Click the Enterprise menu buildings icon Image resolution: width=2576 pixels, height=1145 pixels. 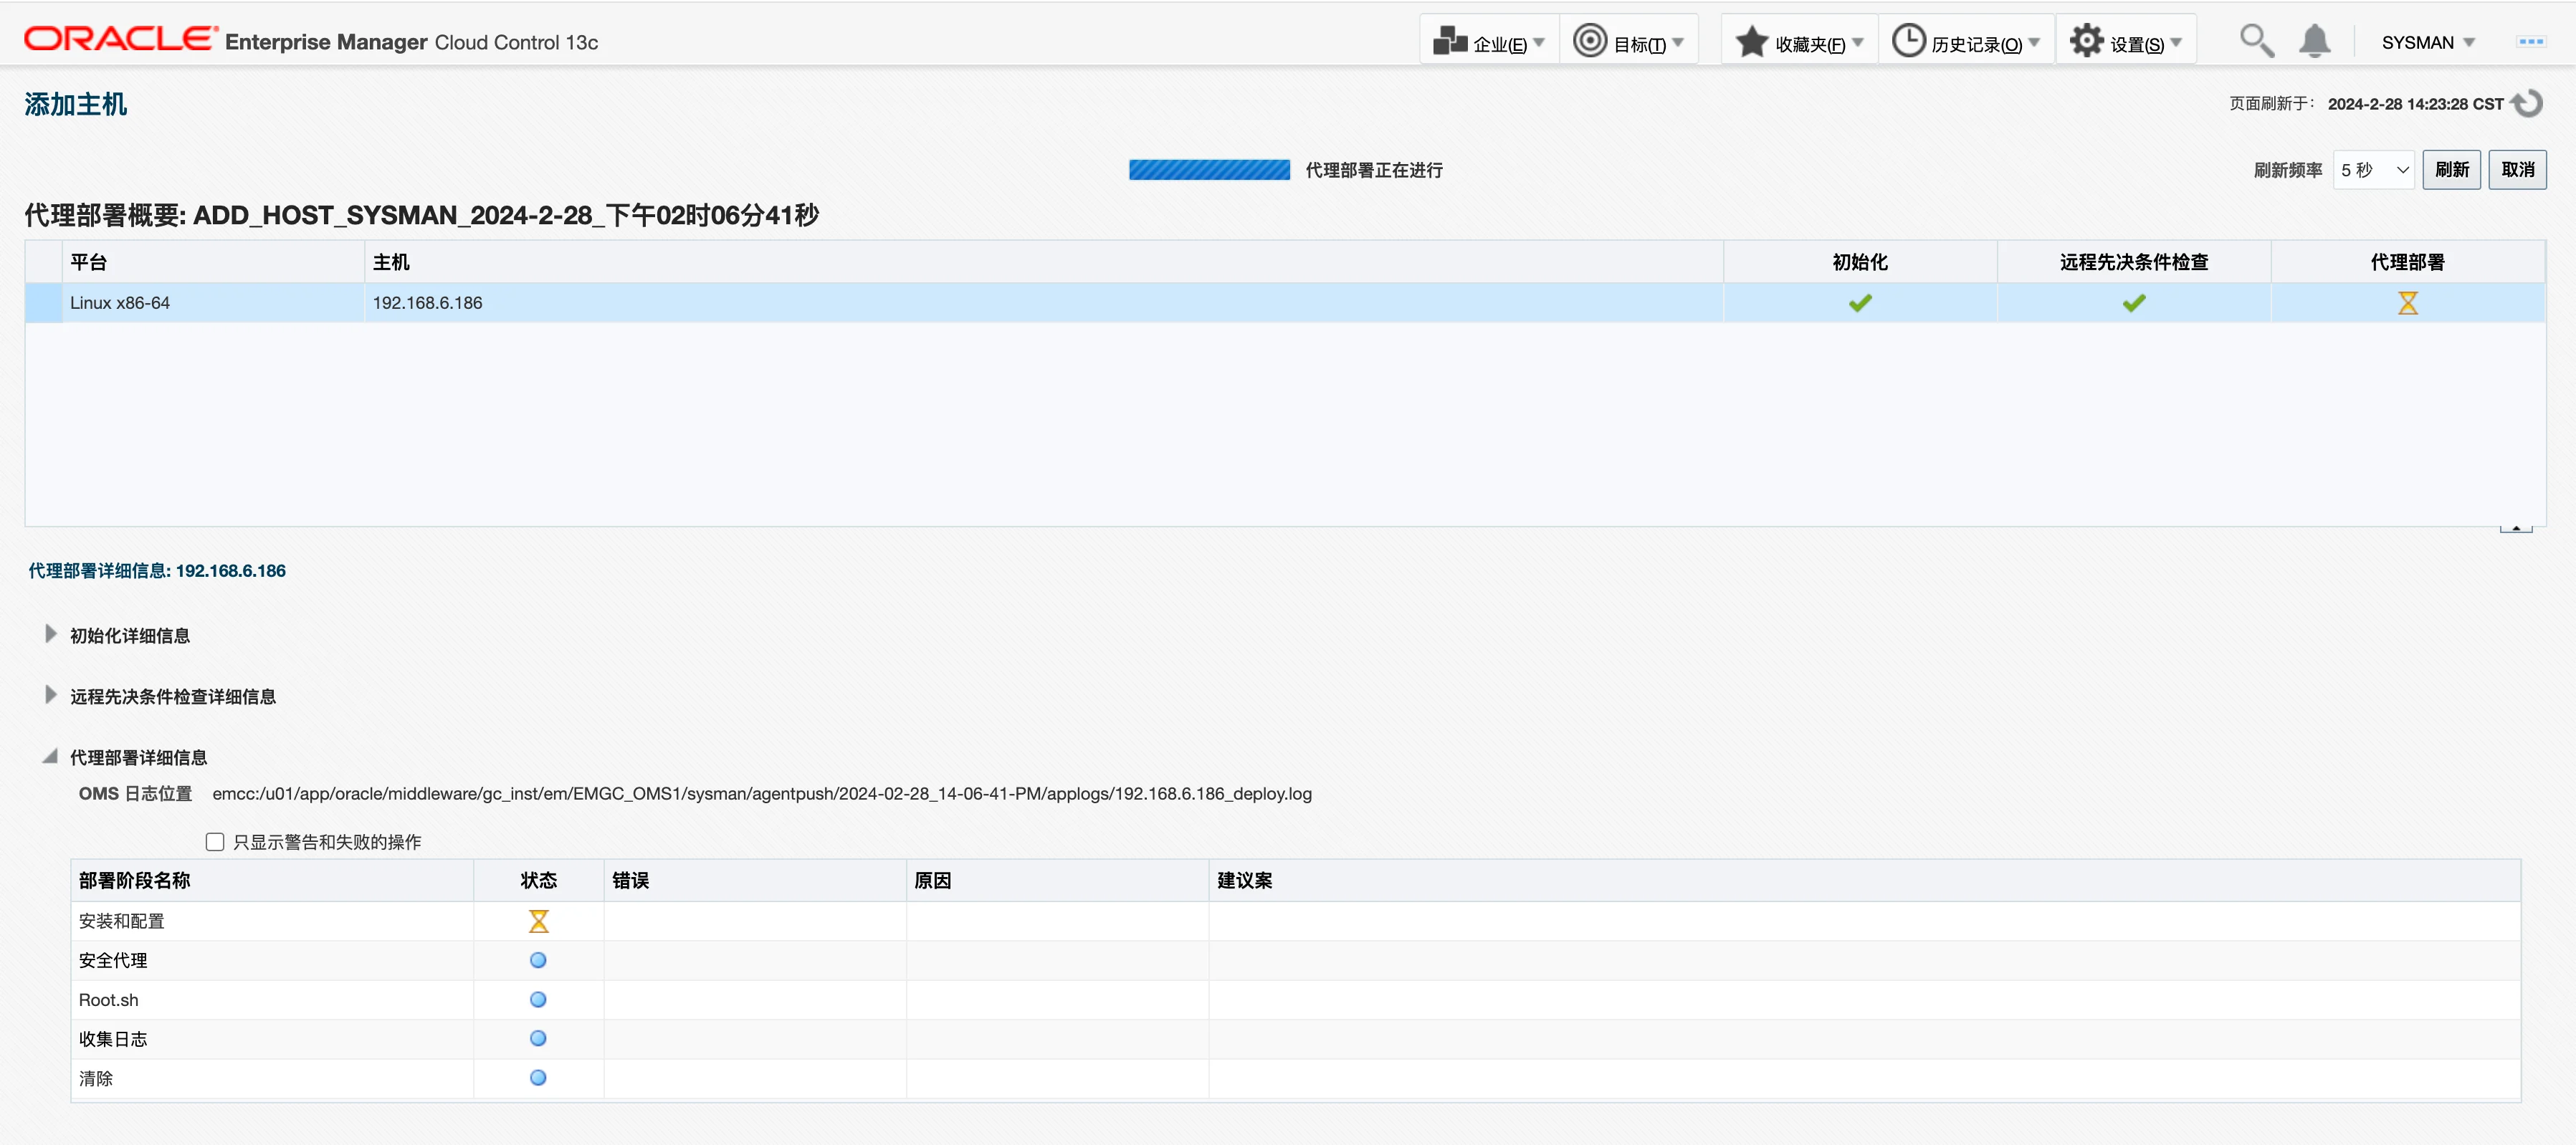(1449, 41)
